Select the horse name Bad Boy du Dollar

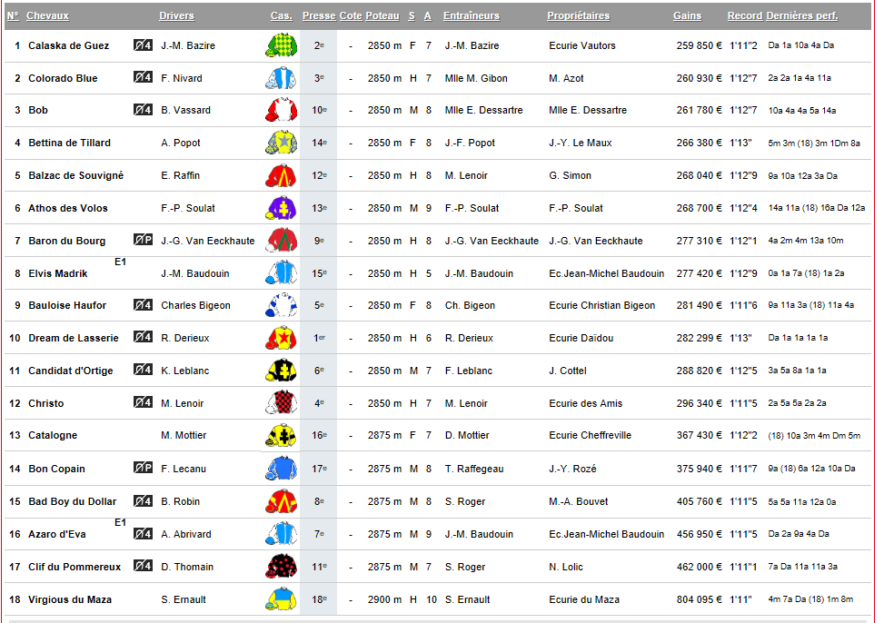[73, 501]
